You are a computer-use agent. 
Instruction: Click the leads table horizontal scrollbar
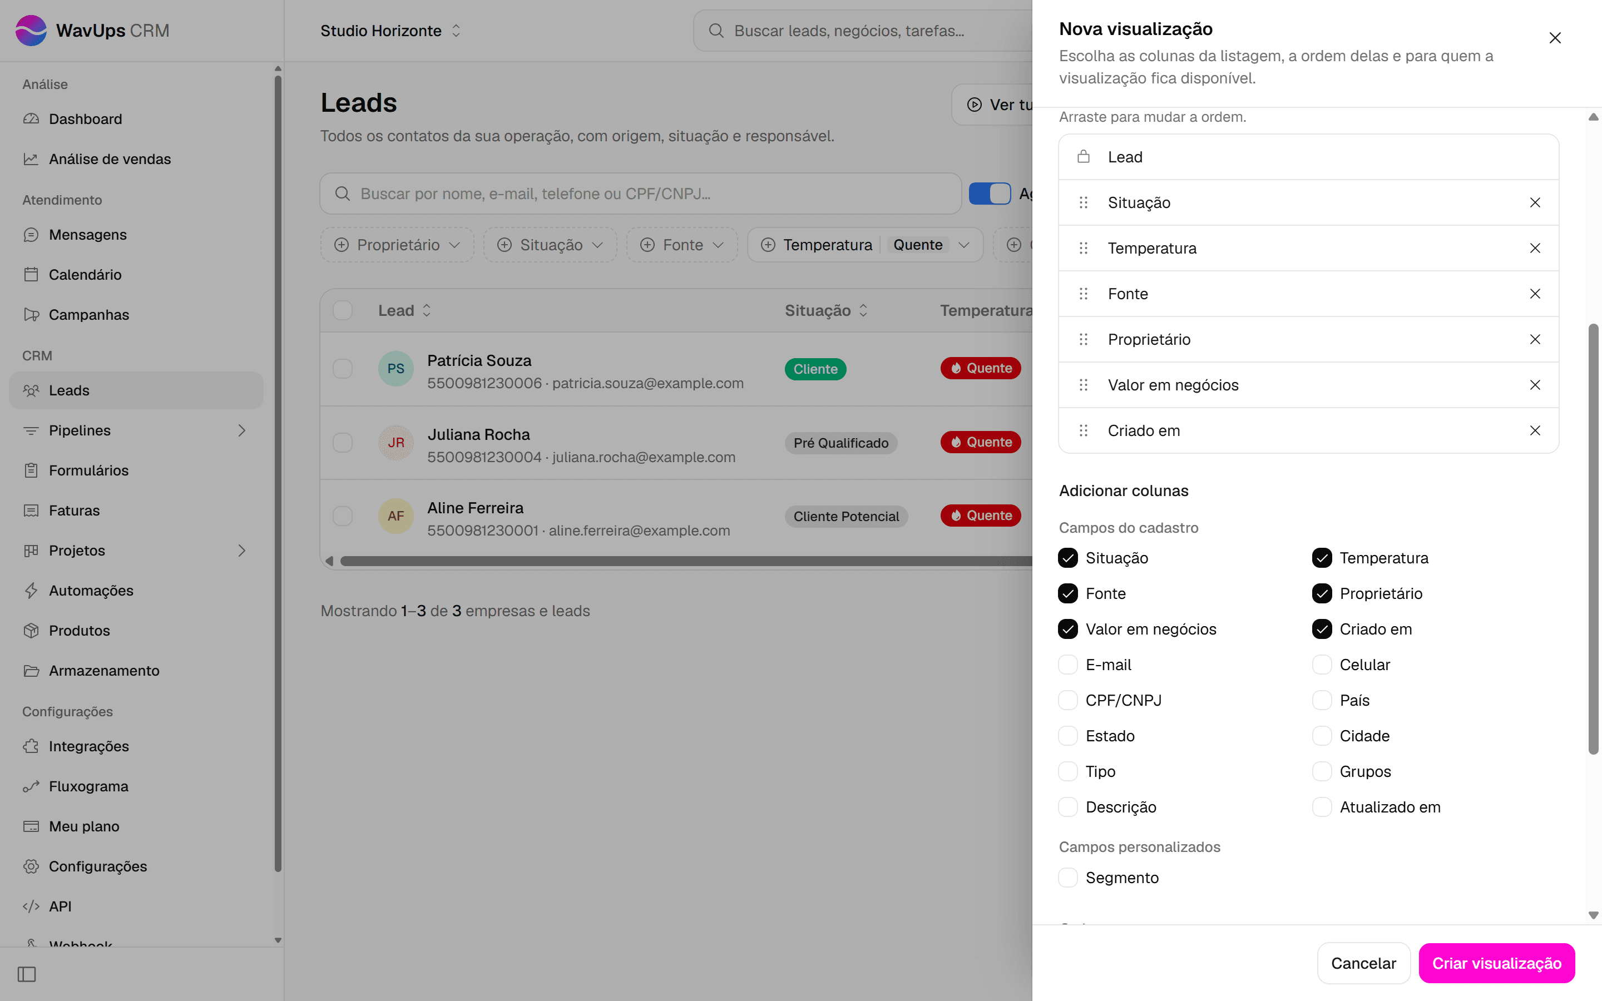686,562
